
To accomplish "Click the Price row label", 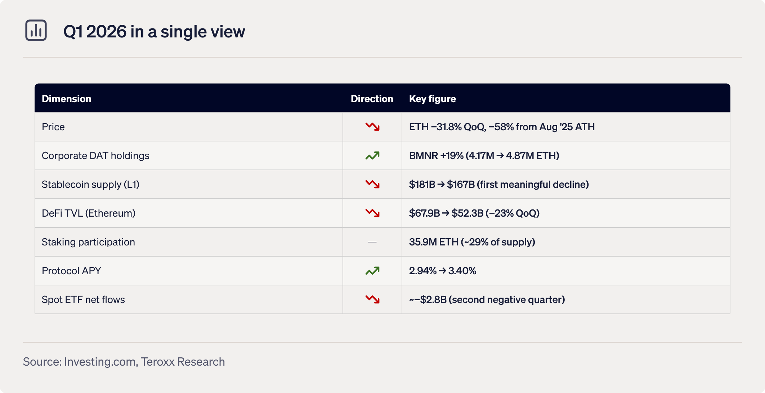I will 53,127.
